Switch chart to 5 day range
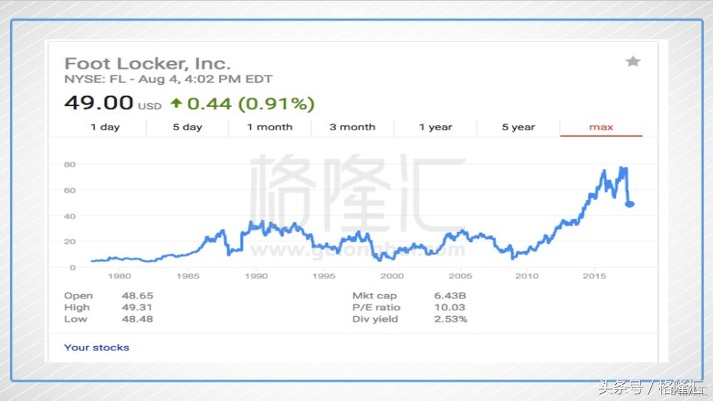 tap(188, 127)
